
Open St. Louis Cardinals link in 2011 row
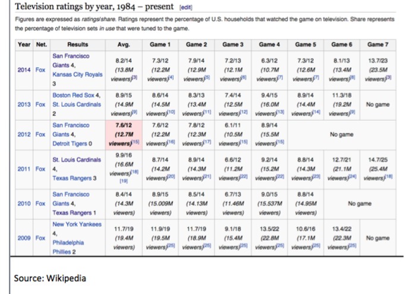(77, 159)
